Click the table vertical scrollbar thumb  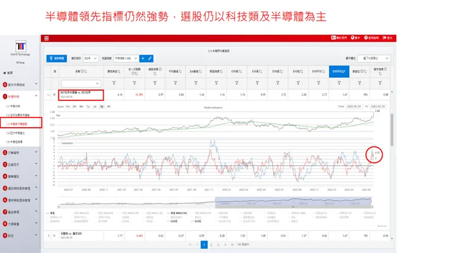click(x=392, y=130)
